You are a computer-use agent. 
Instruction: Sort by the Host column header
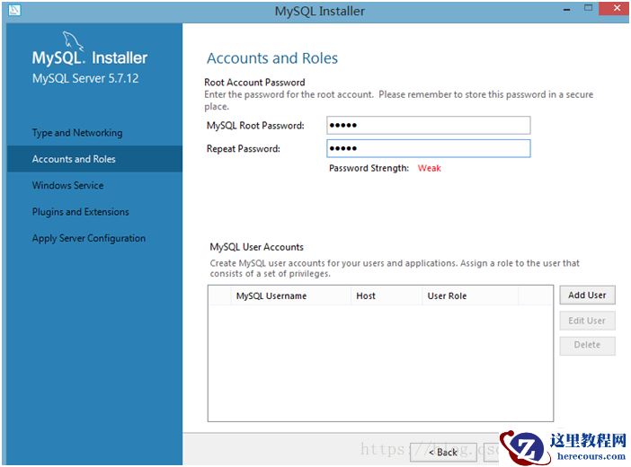click(387, 295)
